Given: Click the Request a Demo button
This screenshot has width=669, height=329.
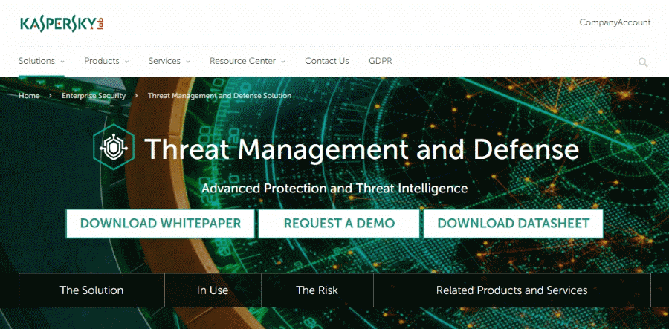Looking at the screenshot, I should tap(339, 224).
